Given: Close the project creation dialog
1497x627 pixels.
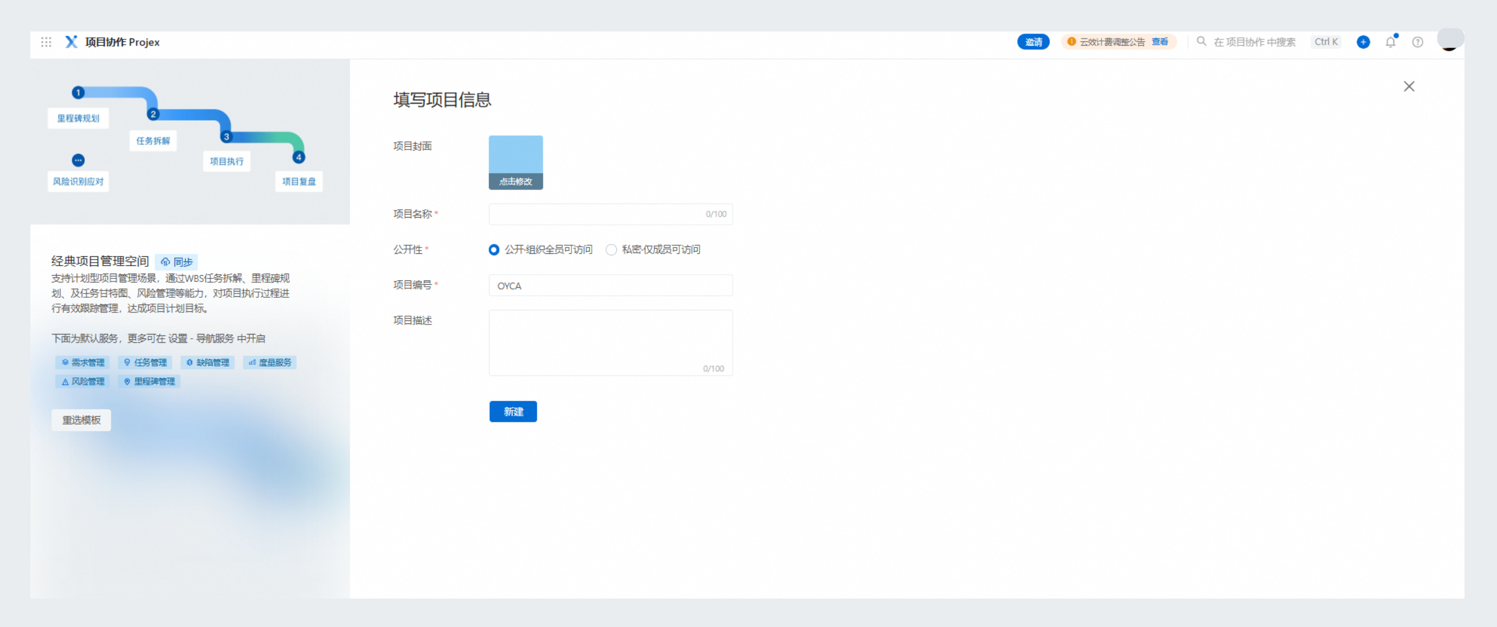Looking at the screenshot, I should 1408,87.
